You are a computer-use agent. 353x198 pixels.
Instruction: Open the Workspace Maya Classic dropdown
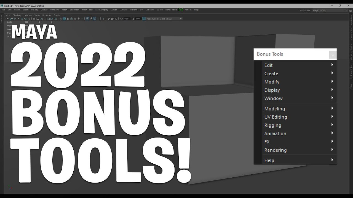point(330,10)
